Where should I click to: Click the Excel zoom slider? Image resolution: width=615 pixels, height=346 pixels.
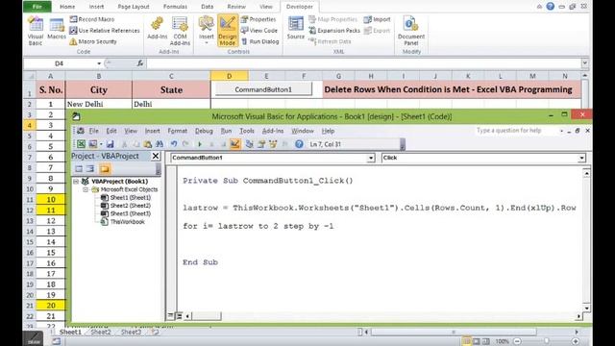tap(546, 341)
